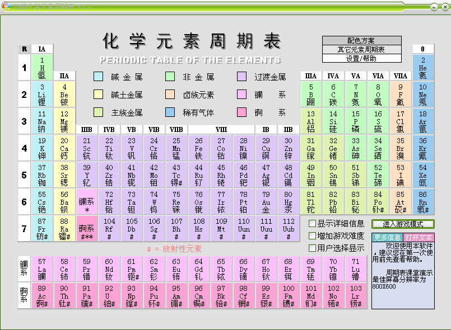This screenshot has height=330, width=451.
Task: Select the Lanthanum (57 La) cell
Action: coord(42,269)
